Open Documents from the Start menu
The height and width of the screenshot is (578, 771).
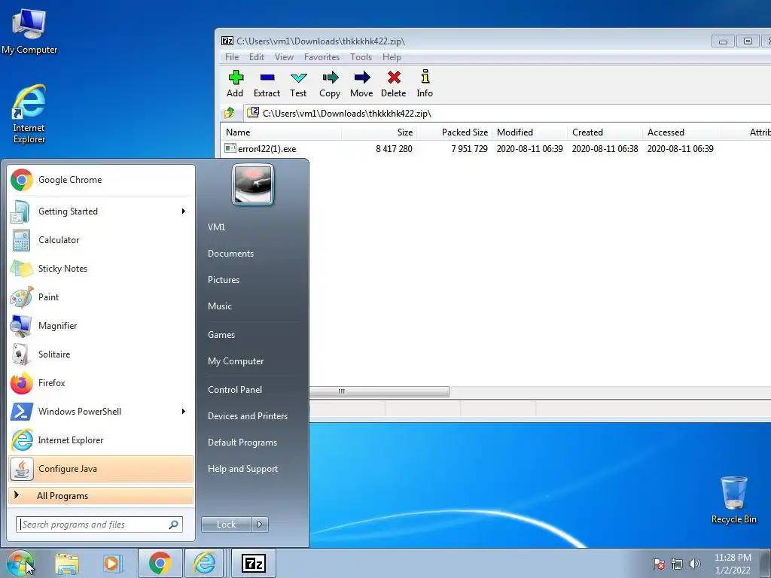(230, 254)
